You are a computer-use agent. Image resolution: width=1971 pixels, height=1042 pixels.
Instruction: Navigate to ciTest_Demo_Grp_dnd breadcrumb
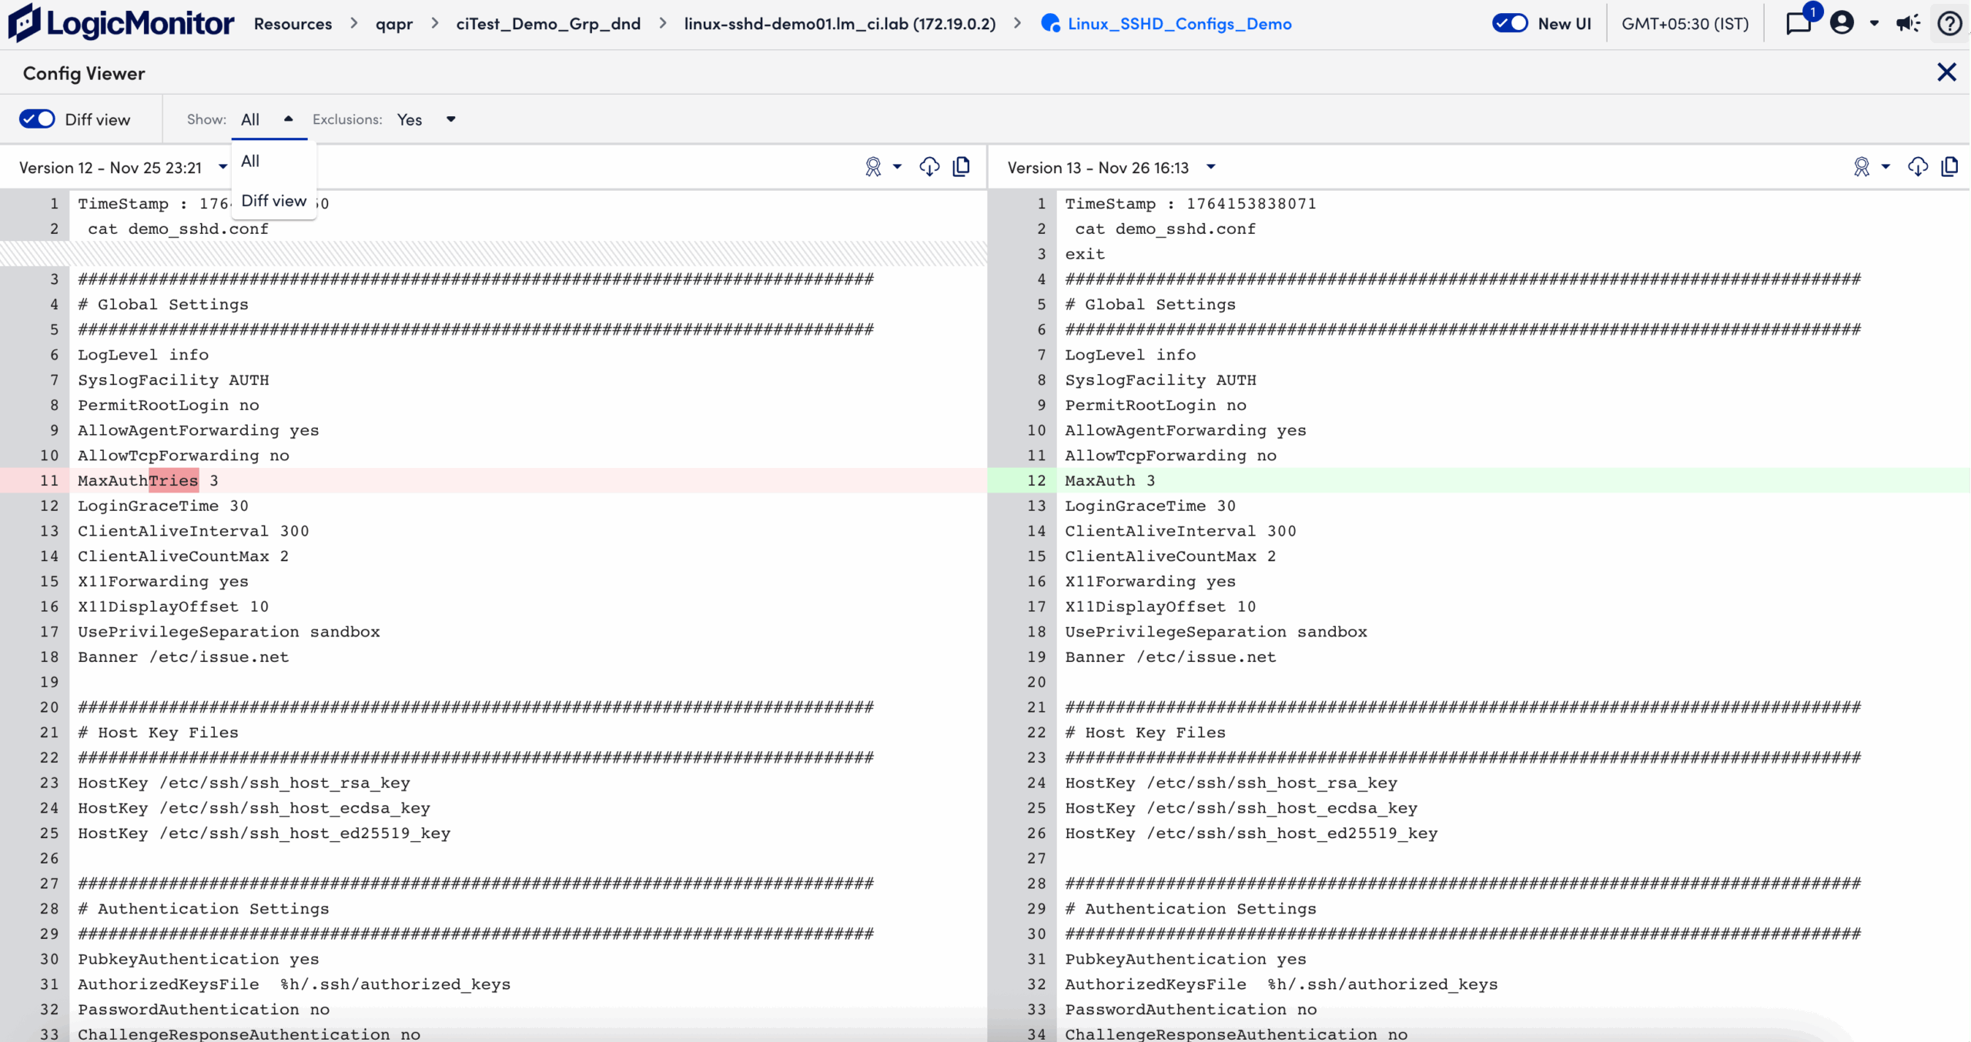pos(548,23)
